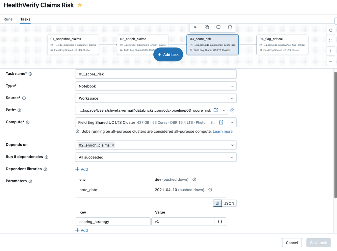
Task: Click the Add task button
Action: point(168,54)
